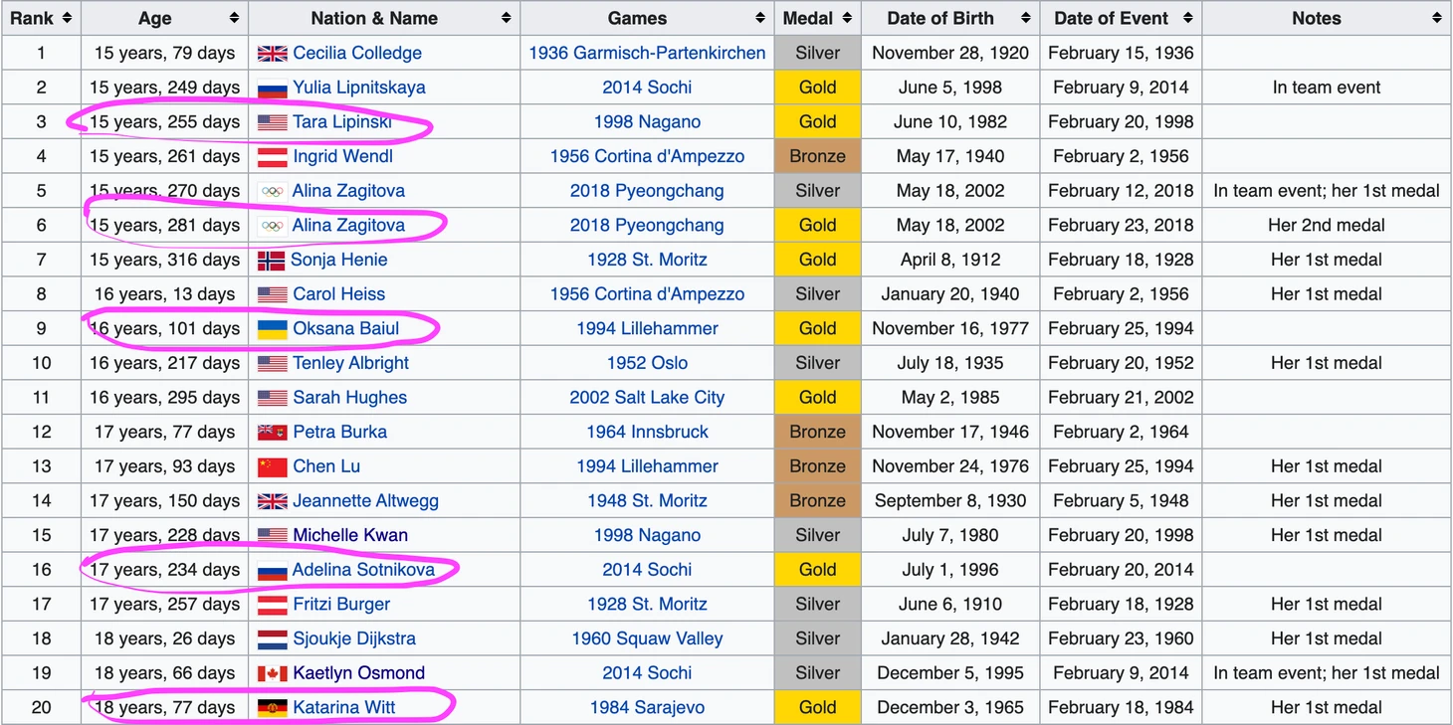This screenshot has width=1453, height=725.
Task: Click German flag beside Katarina Witt
Action: (x=272, y=708)
